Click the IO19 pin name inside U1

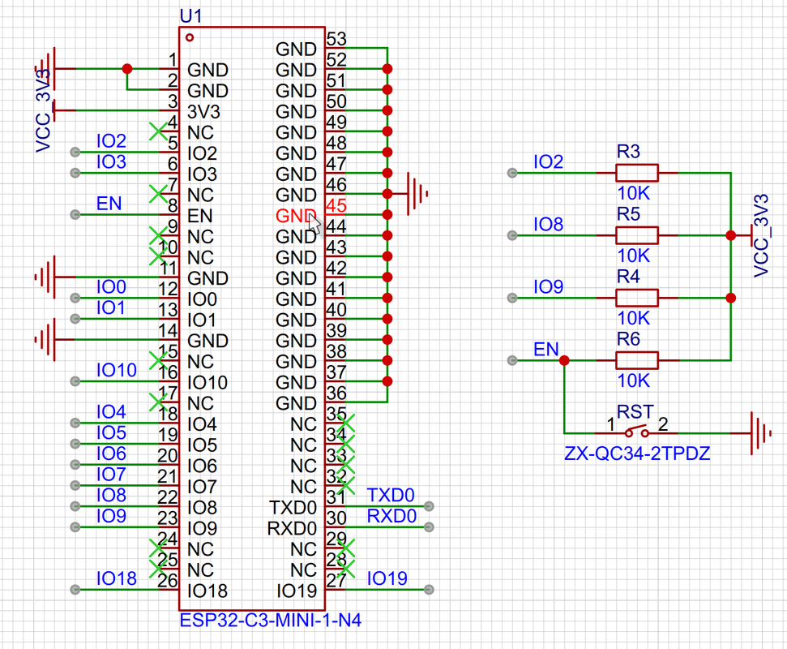pyautogui.click(x=297, y=591)
